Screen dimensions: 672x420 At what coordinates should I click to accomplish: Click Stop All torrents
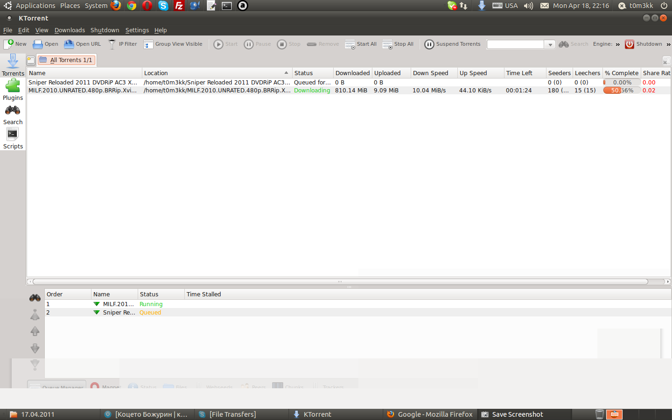(398, 44)
